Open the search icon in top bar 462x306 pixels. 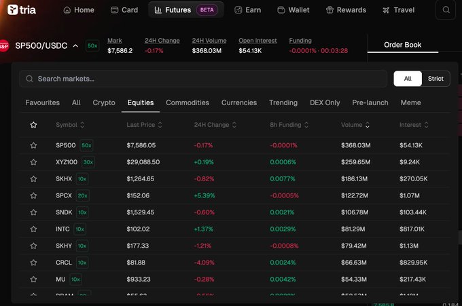[x=446, y=9]
